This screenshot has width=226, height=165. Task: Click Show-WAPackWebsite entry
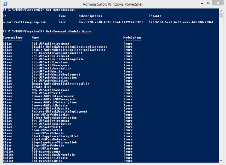coord(48,133)
